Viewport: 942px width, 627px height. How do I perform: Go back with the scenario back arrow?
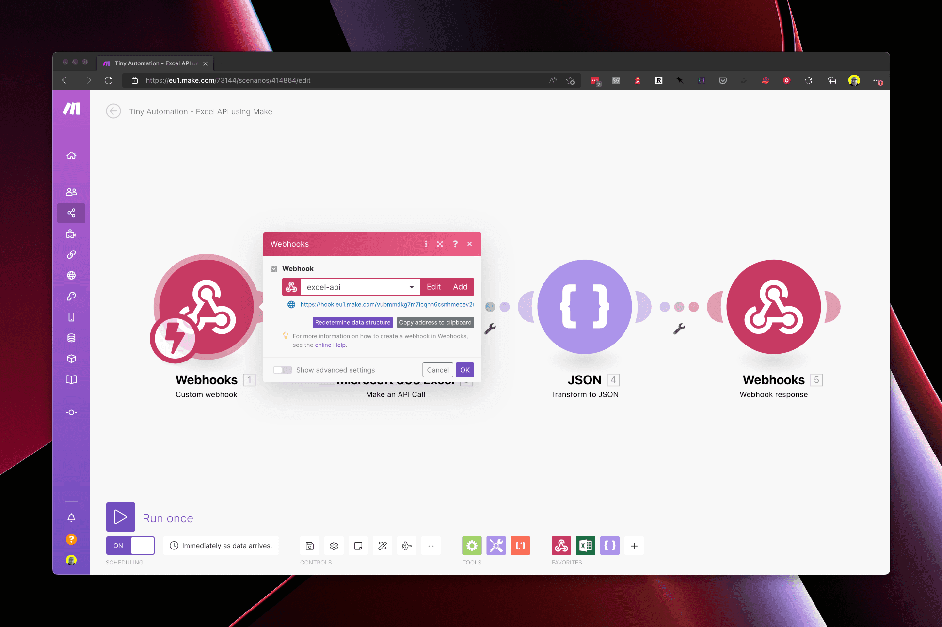[113, 111]
